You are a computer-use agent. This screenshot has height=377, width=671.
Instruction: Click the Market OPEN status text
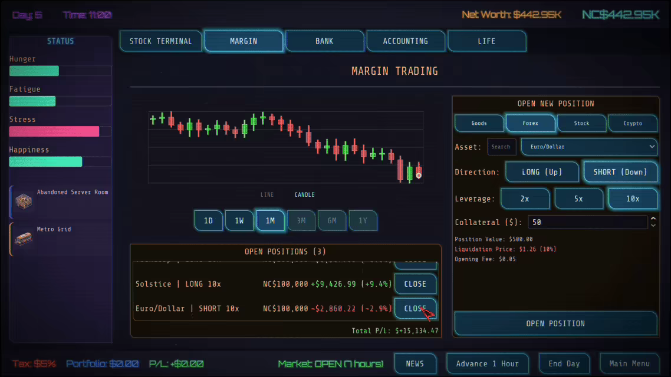pos(330,364)
